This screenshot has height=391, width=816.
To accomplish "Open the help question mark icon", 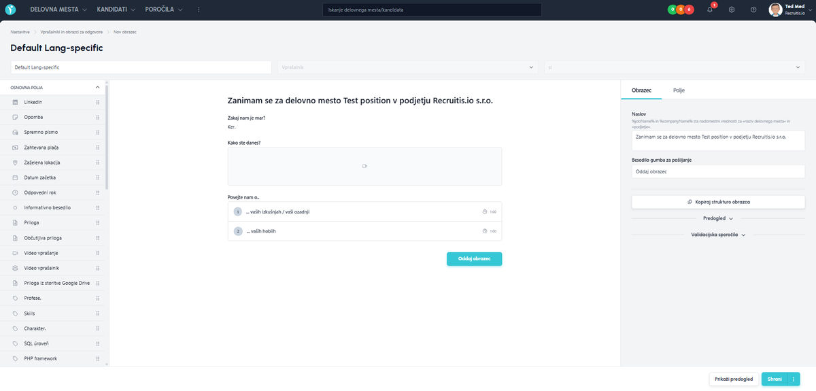I will tap(753, 10).
